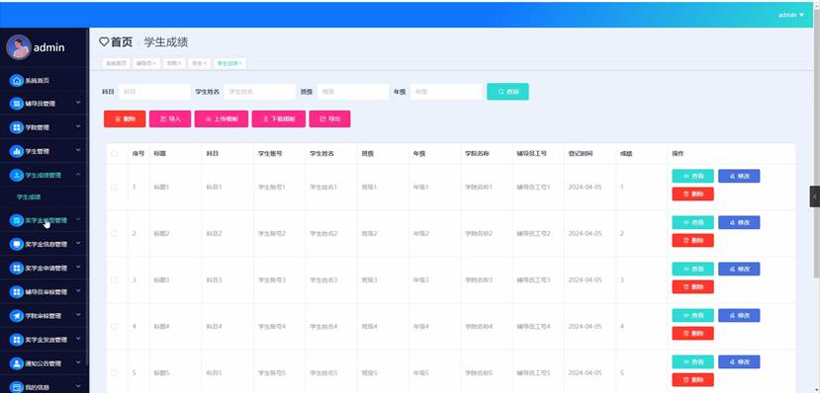Screen dimensions: 820x393
Task: Click the 辅导员管理 sidebar icon
Action: coord(17,104)
